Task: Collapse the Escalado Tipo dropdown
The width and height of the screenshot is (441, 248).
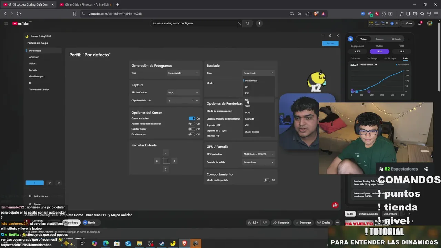Action: (x=258, y=73)
